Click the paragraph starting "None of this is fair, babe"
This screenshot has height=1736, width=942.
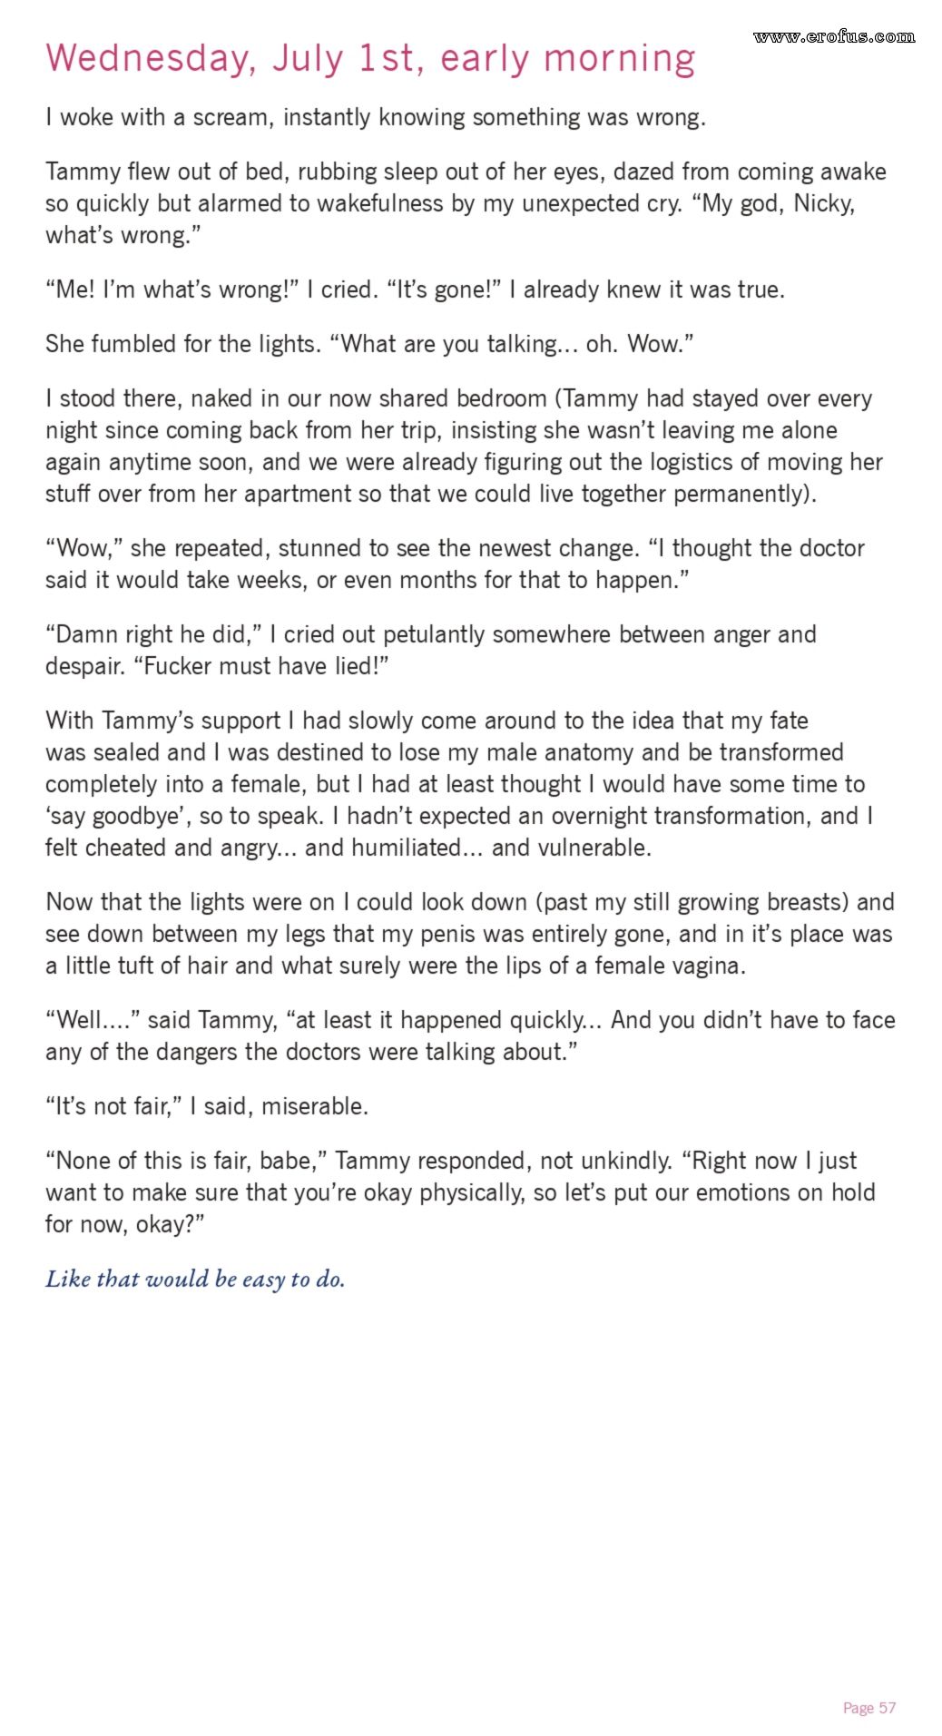click(460, 1192)
